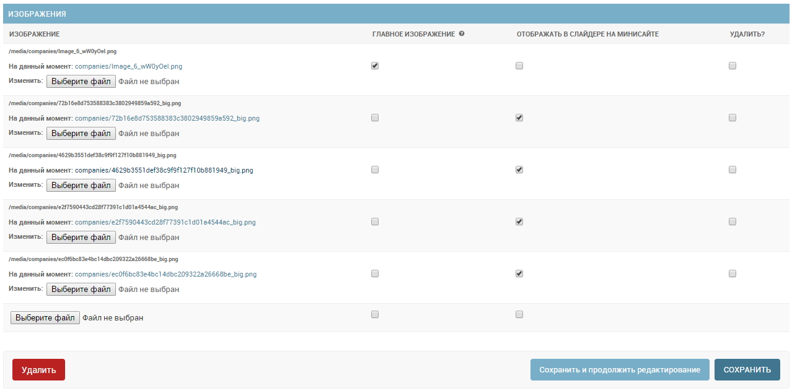The image size is (792, 391).
Task: Open link companies/4629b3551def38c9f9f127f10b881949_big.png
Action: (x=164, y=170)
